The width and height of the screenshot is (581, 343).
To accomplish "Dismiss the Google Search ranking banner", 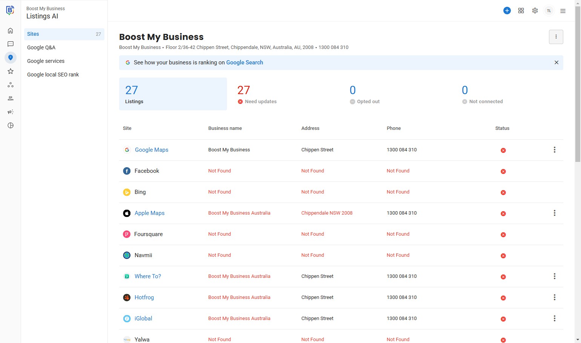I will click(x=556, y=63).
